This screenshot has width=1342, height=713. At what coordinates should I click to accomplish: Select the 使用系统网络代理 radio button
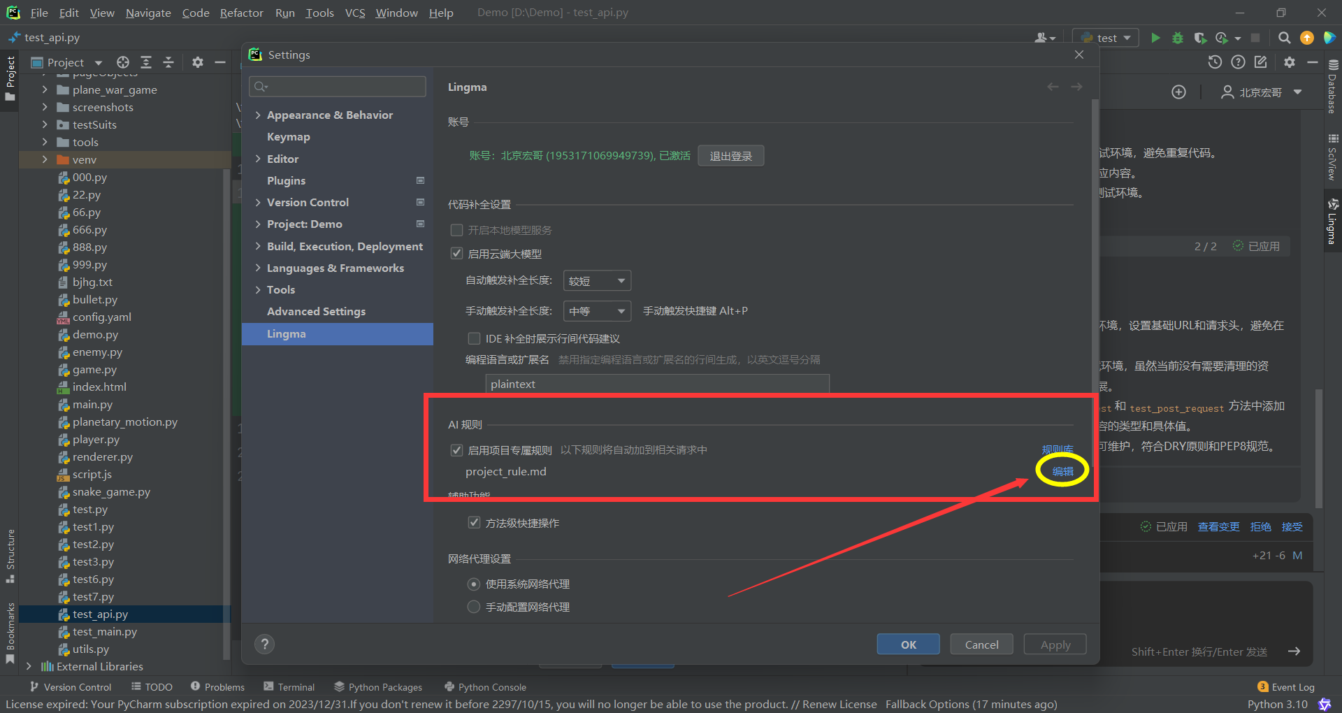[x=474, y=584]
